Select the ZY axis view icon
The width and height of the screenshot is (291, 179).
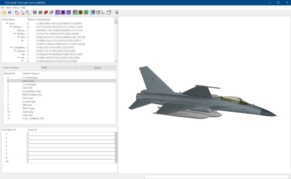[x=28, y=12]
